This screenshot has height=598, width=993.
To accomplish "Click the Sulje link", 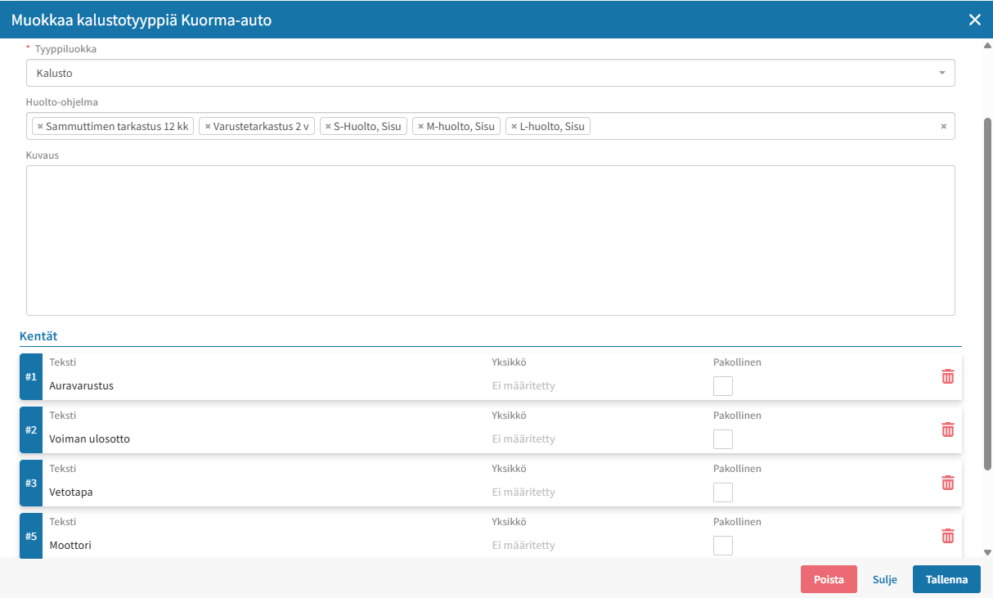I will pyautogui.click(x=885, y=579).
